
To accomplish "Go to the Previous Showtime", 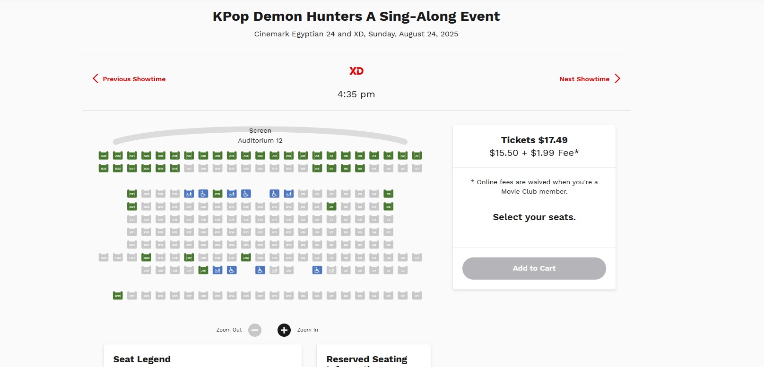I will pos(129,79).
